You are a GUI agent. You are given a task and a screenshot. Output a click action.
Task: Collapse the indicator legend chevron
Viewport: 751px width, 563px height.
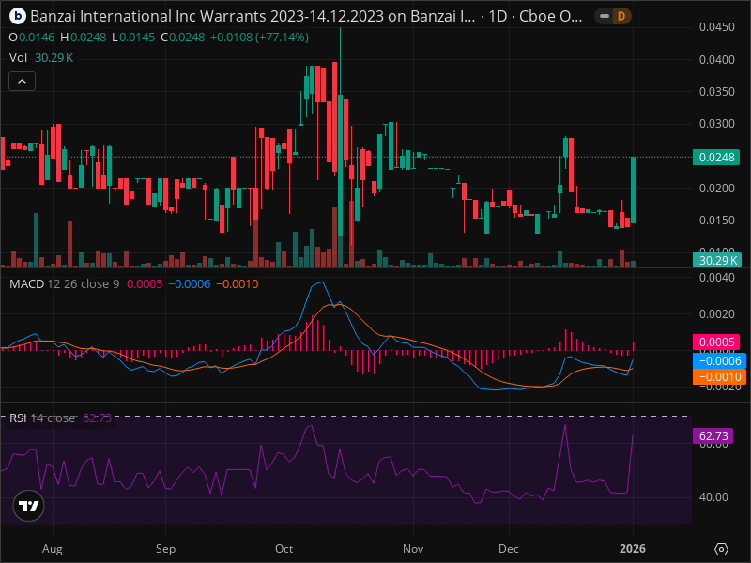[x=22, y=82]
